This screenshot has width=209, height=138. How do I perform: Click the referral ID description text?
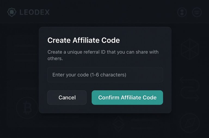(103, 55)
